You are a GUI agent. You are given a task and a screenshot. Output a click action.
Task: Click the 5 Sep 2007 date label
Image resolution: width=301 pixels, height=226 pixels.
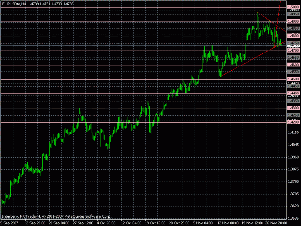point(10,223)
